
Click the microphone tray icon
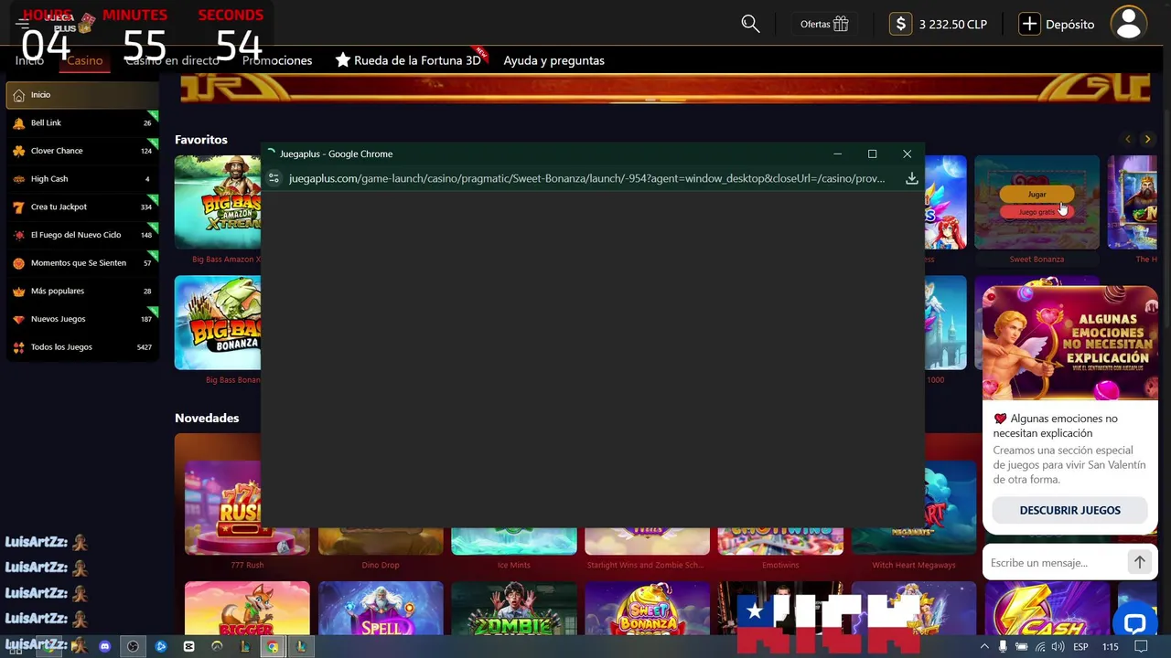[1003, 646]
